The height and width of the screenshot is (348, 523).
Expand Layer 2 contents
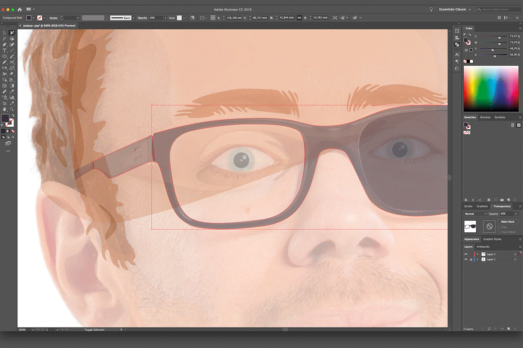(477, 254)
